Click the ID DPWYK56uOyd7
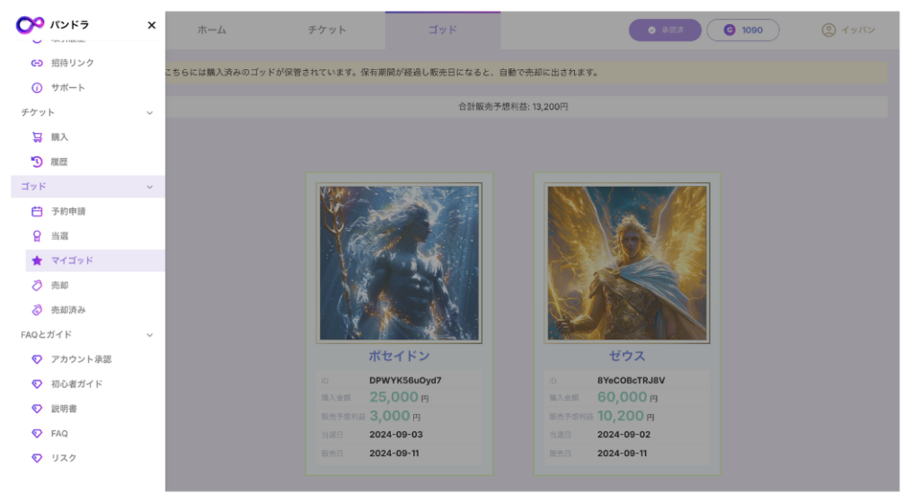 coord(405,381)
